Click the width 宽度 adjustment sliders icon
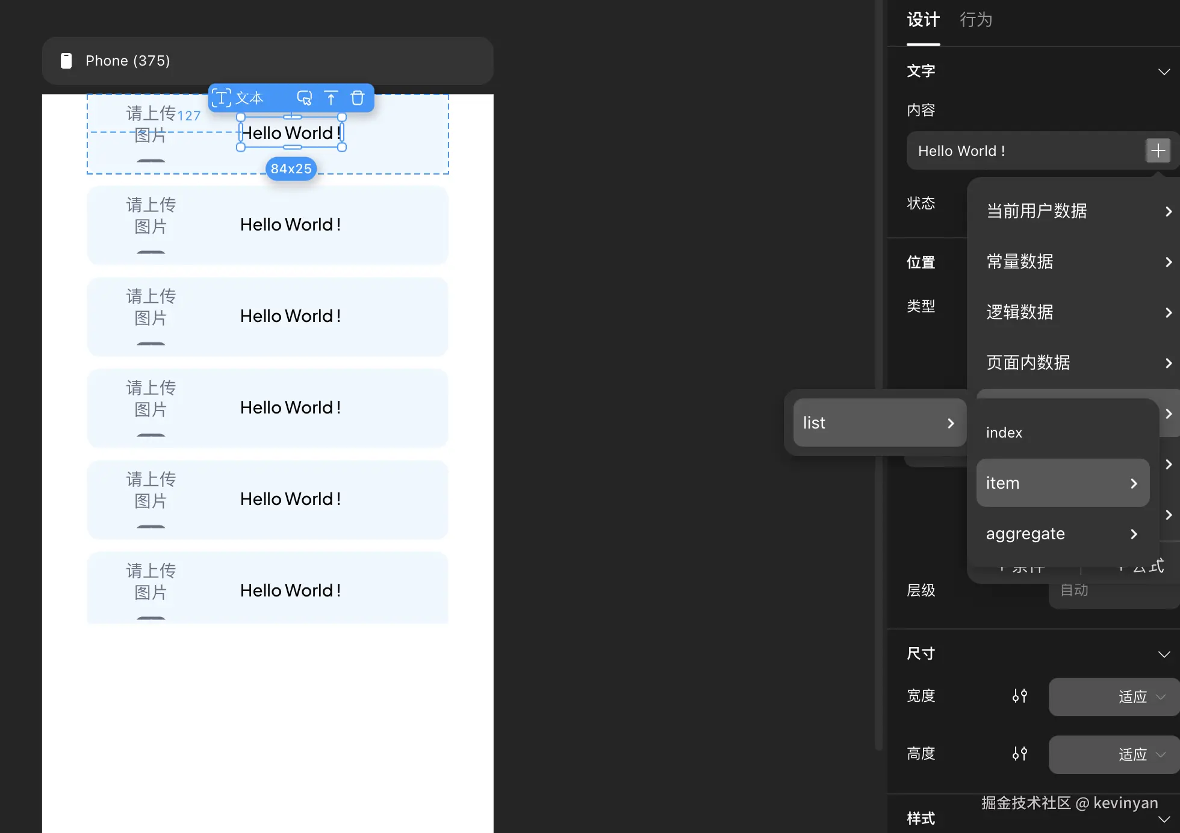This screenshot has height=833, width=1180. pos(1019,696)
